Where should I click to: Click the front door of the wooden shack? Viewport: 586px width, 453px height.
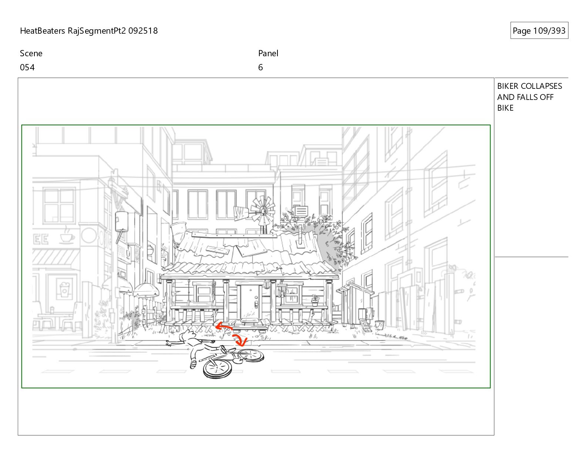(250, 302)
